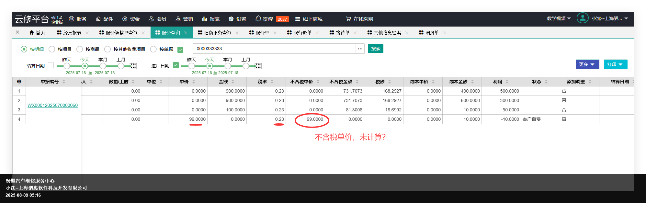Screen dimensions: 646x203
Task: Open the factory entry date calendar picker
Action: coord(258,66)
